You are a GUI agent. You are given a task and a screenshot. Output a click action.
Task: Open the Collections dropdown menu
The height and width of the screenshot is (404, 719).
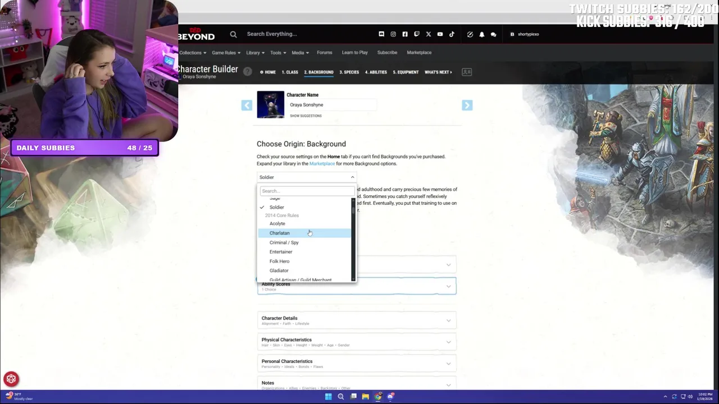point(193,53)
